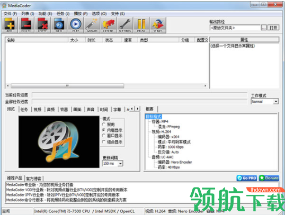Click the EMPTY list toolbar icon
The height and width of the screenshot is (215, 285).
42,25
